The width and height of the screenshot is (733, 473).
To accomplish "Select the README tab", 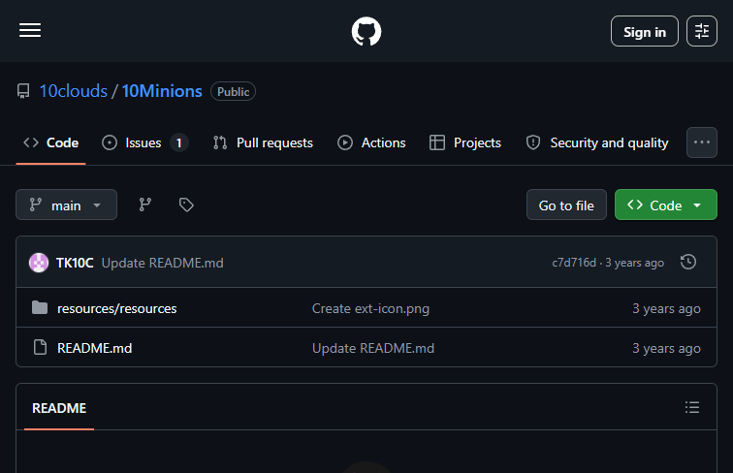I will coord(59,408).
